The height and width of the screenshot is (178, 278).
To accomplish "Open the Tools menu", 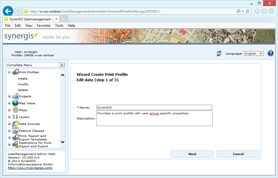I will pyautogui.click(x=59, y=26).
